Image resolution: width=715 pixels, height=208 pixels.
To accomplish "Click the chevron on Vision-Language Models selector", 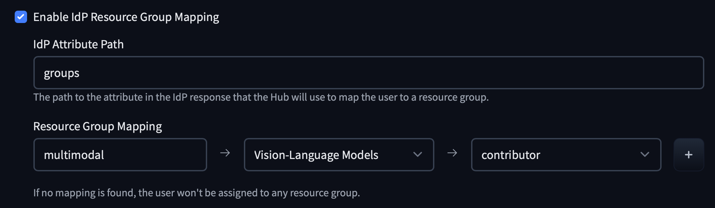I will [418, 154].
